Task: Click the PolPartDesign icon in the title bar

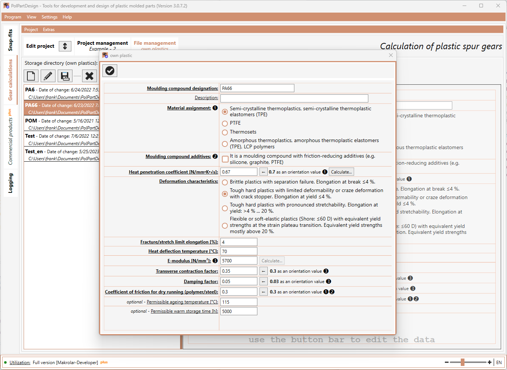Action: click(6, 6)
